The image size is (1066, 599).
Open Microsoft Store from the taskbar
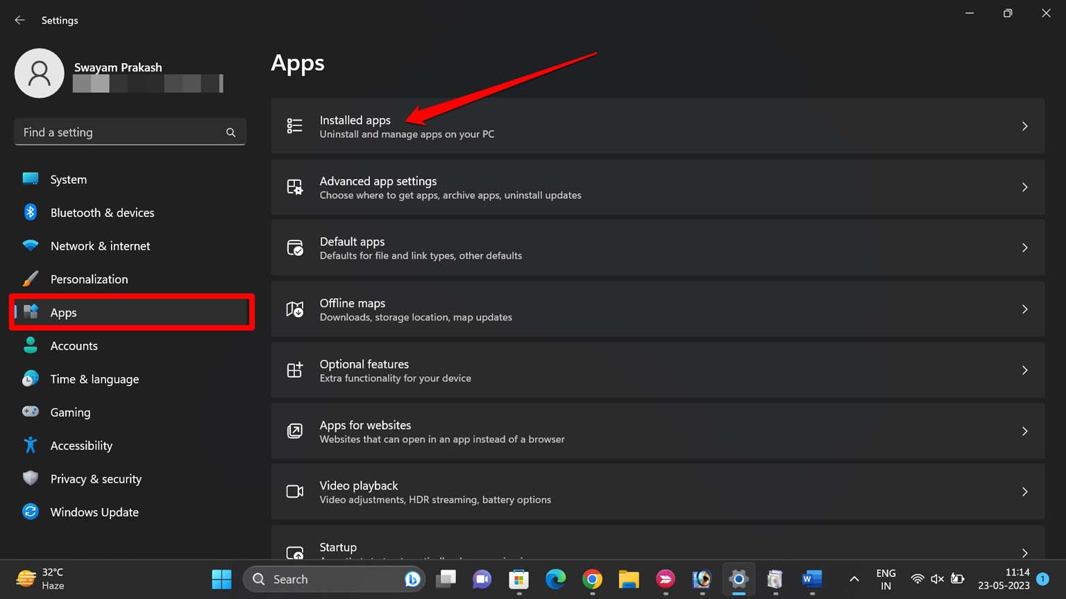coord(518,579)
